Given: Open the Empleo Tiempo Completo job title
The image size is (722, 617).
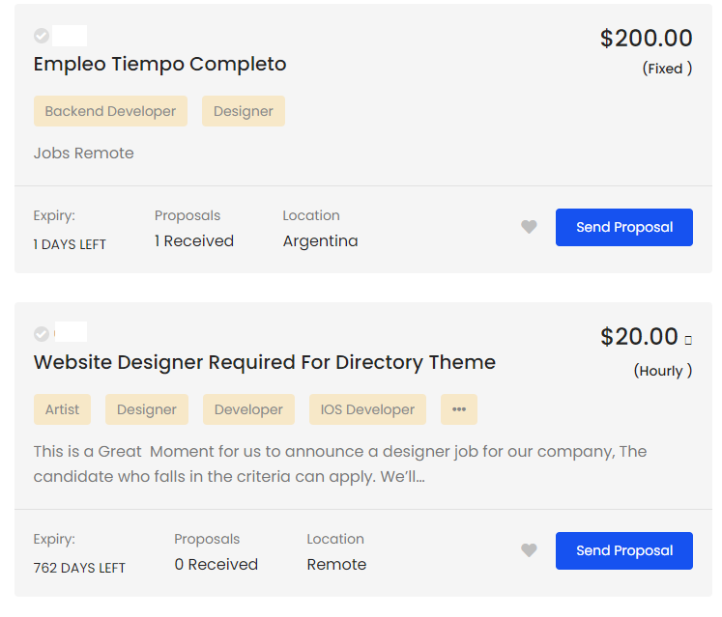Looking at the screenshot, I should coord(159,64).
